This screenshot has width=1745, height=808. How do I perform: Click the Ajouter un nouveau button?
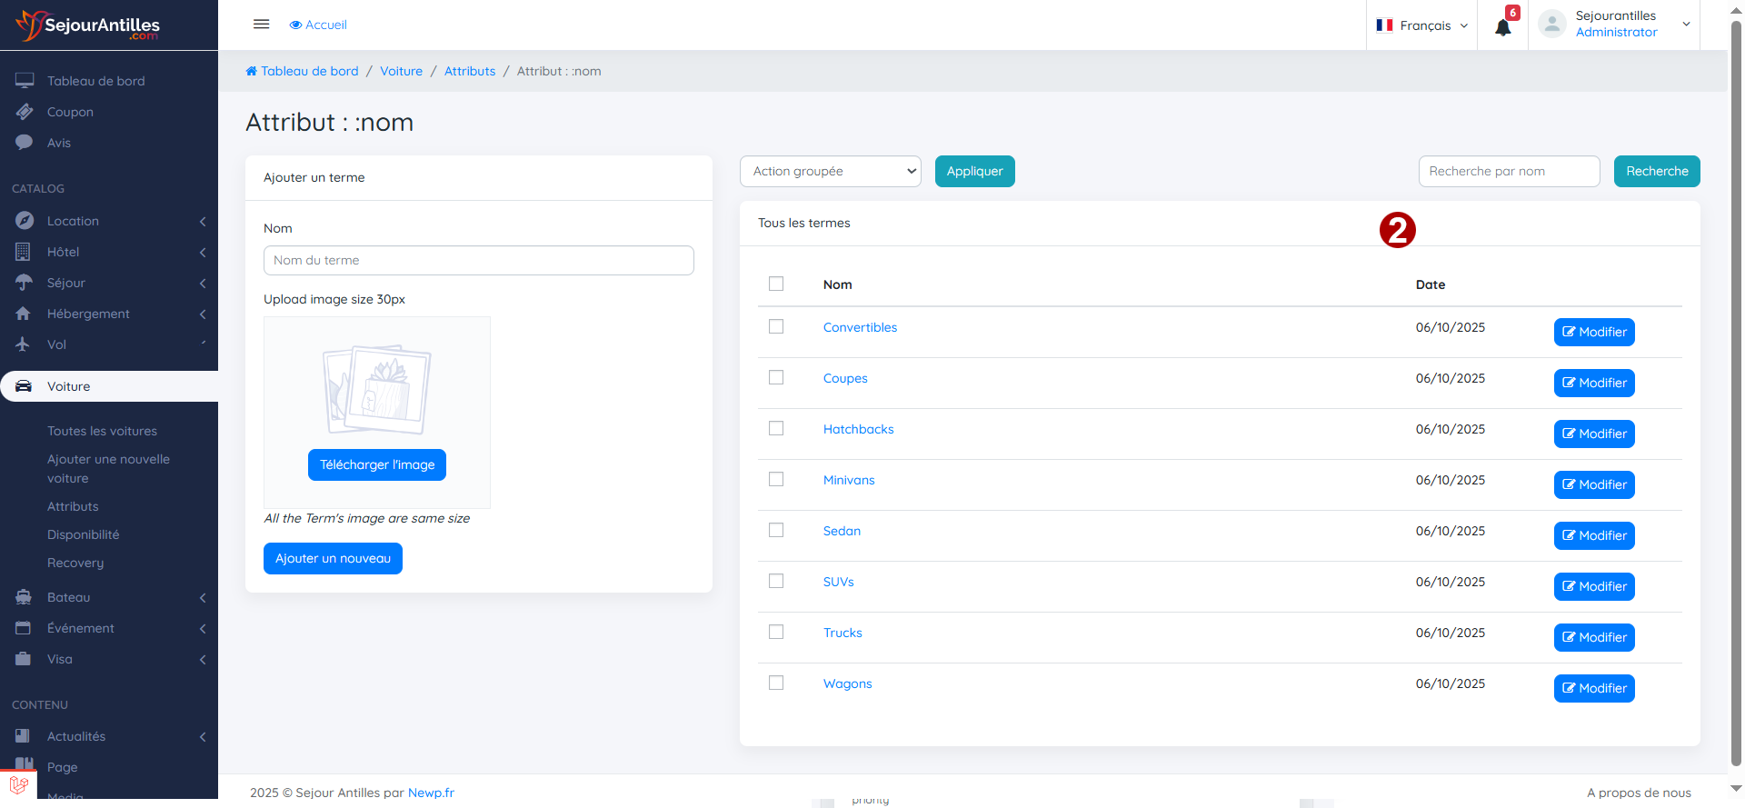[333, 558]
